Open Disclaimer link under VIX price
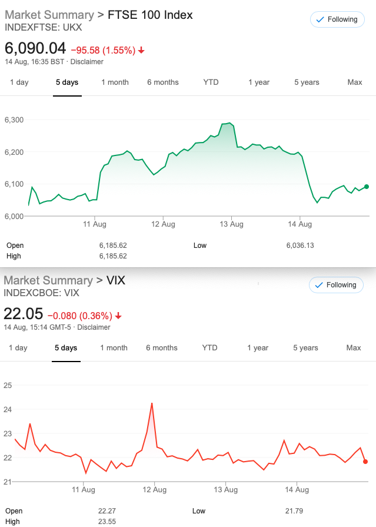The image size is (376, 527). [94, 327]
